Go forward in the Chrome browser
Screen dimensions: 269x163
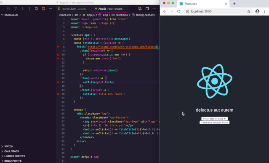point(172,11)
